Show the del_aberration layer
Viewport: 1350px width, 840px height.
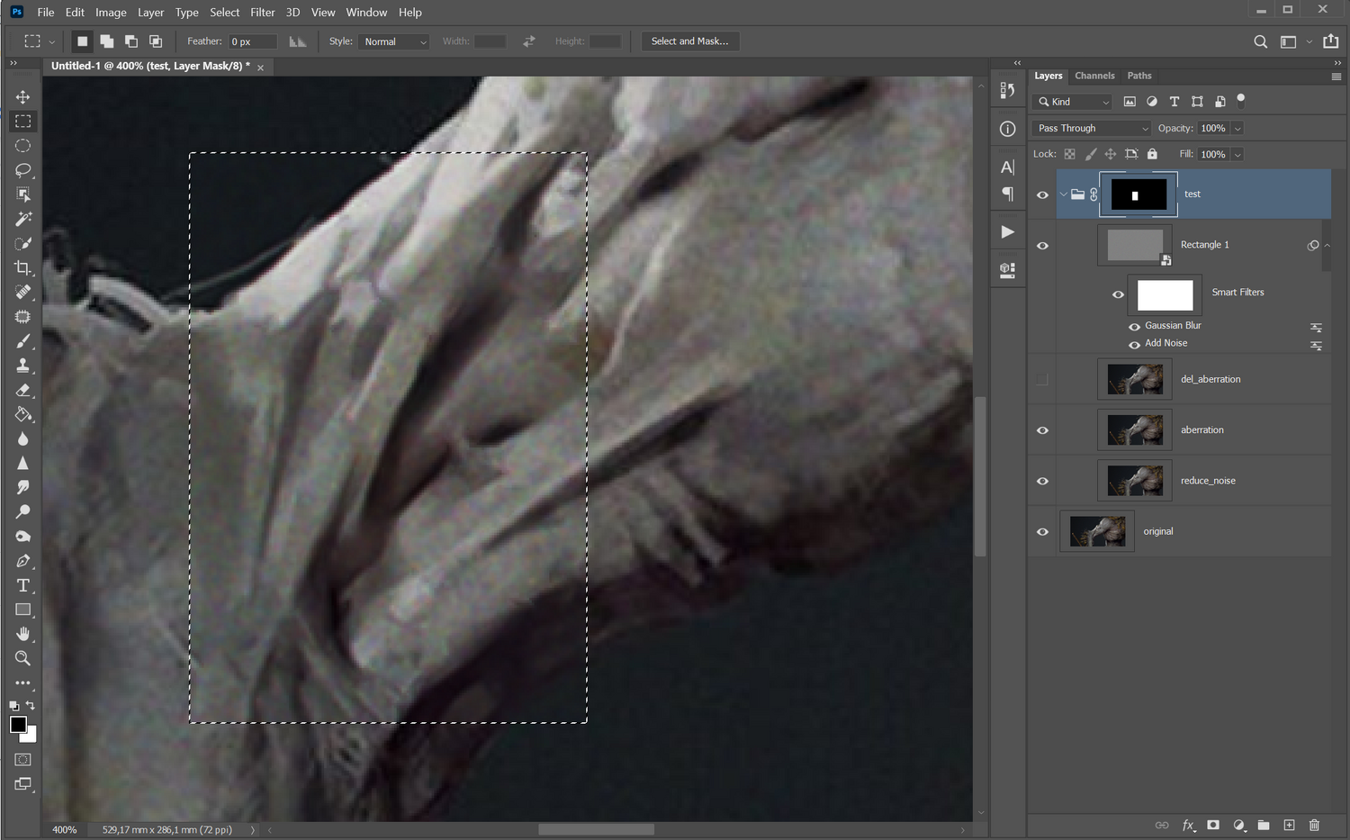pos(1042,380)
